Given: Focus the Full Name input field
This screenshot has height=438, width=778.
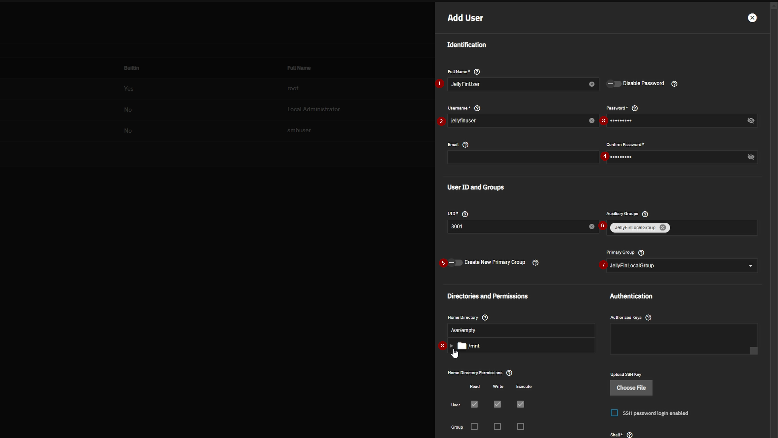Looking at the screenshot, I should [x=523, y=84].
